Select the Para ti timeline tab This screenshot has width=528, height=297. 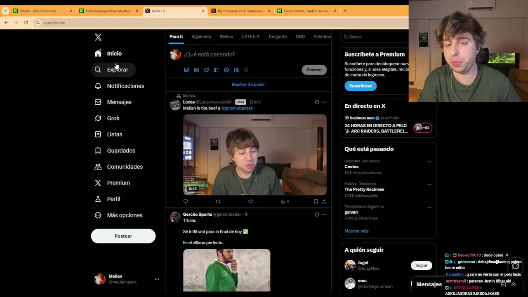point(176,37)
